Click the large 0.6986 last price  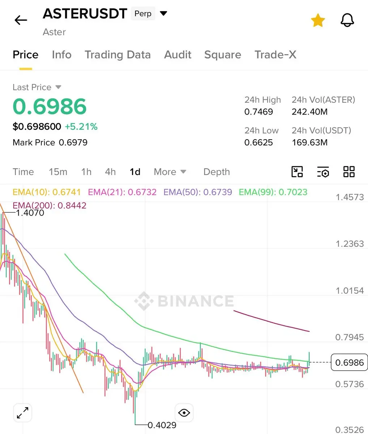point(50,107)
